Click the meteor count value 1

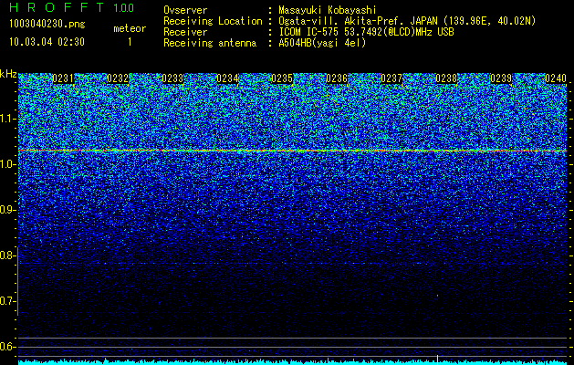130,42
